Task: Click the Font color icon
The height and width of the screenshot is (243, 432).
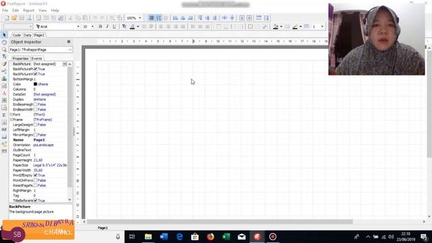Action: [x=132, y=26]
